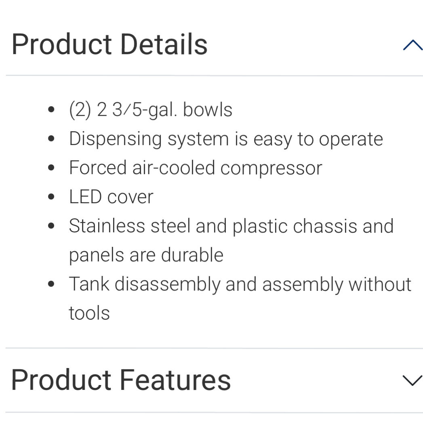Viewport: 423px width, 423px height.
Task: Collapse the Product Details section chevron
Action: 412,45
